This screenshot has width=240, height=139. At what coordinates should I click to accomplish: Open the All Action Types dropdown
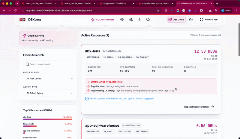pyautogui.click(x=48, y=93)
